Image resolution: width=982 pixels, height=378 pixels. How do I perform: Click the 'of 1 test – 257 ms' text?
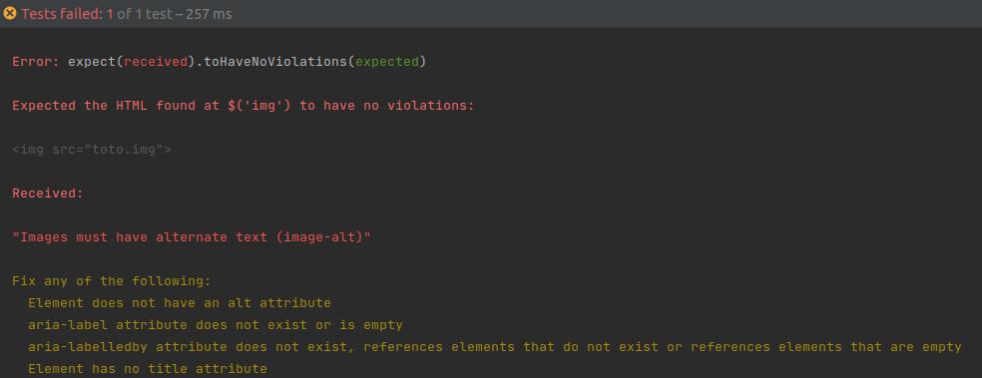[x=174, y=14]
